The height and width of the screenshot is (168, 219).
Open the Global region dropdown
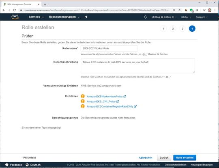[186, 17]
